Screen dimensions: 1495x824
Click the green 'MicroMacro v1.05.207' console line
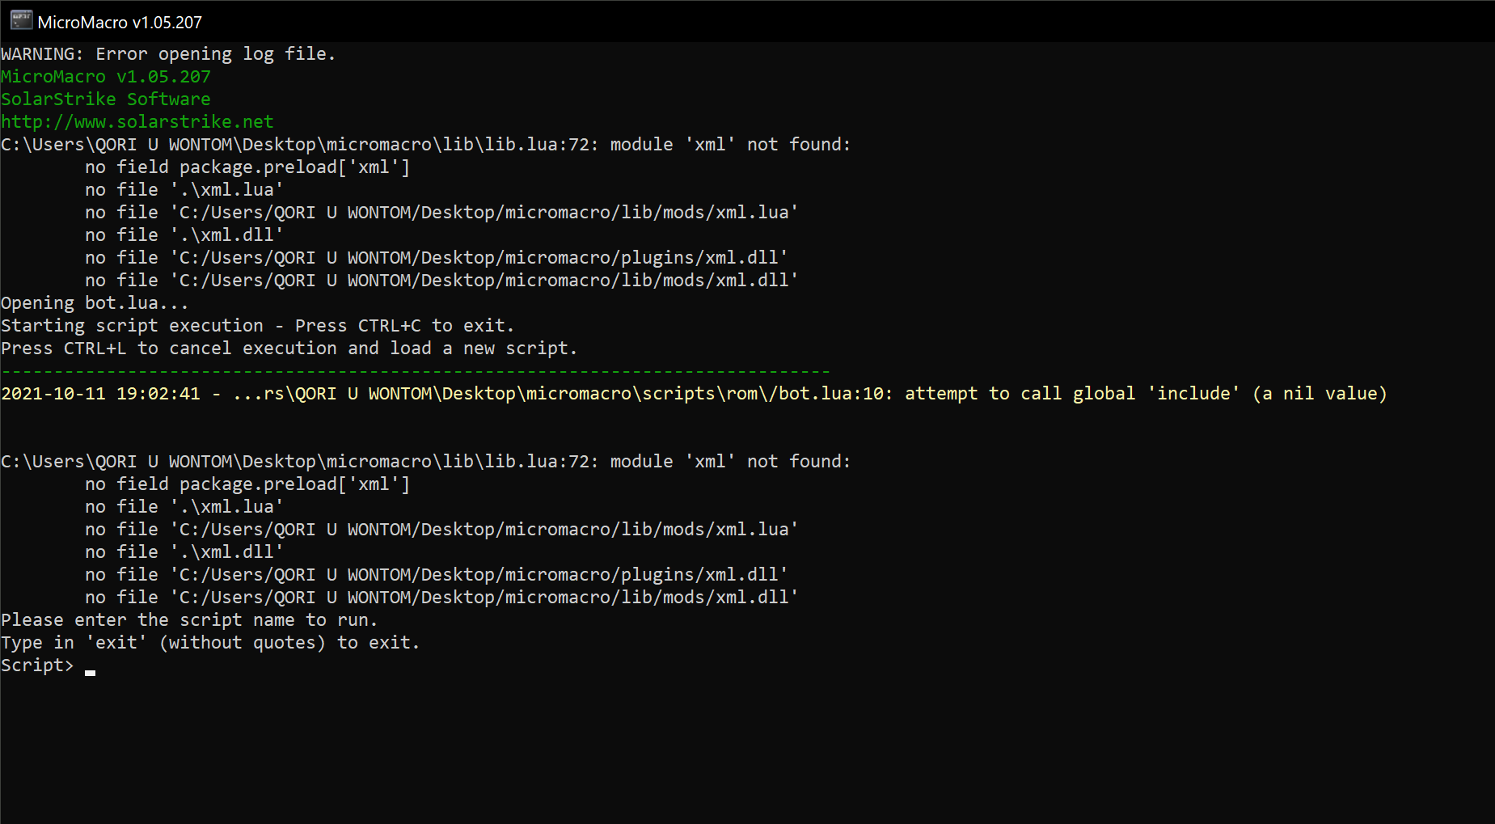coord(106,77)
